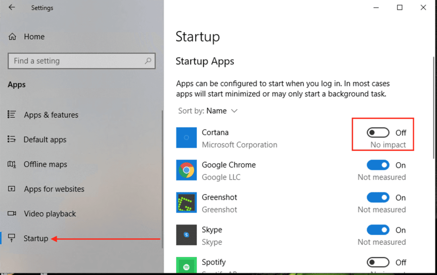Click the Skype app icon
This screenshot has width=437, height=275.
pyautogui.click(x=186, y=235)
